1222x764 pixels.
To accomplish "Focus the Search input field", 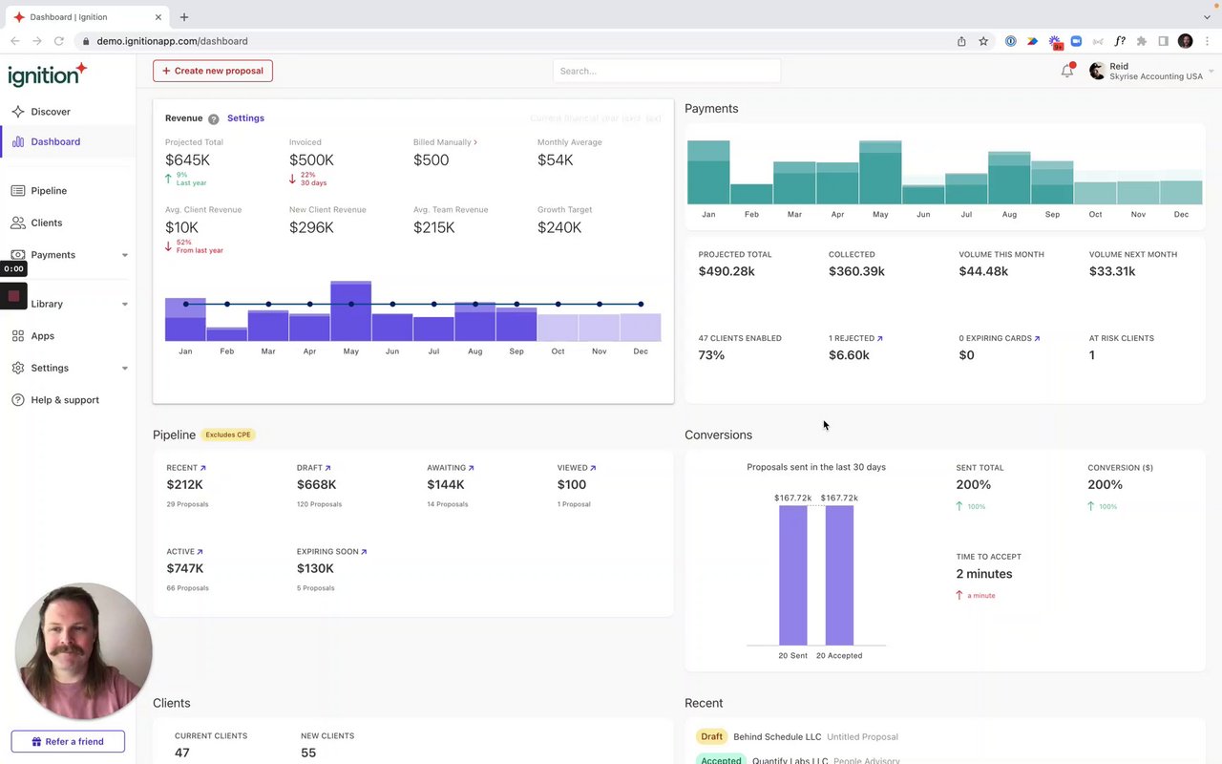I will pyautogui.click(x=666, y=71).
